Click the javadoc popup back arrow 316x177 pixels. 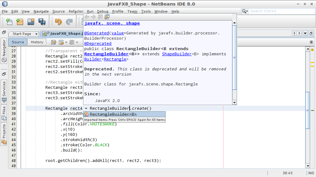pyautogui.click(x=87, y=17)
